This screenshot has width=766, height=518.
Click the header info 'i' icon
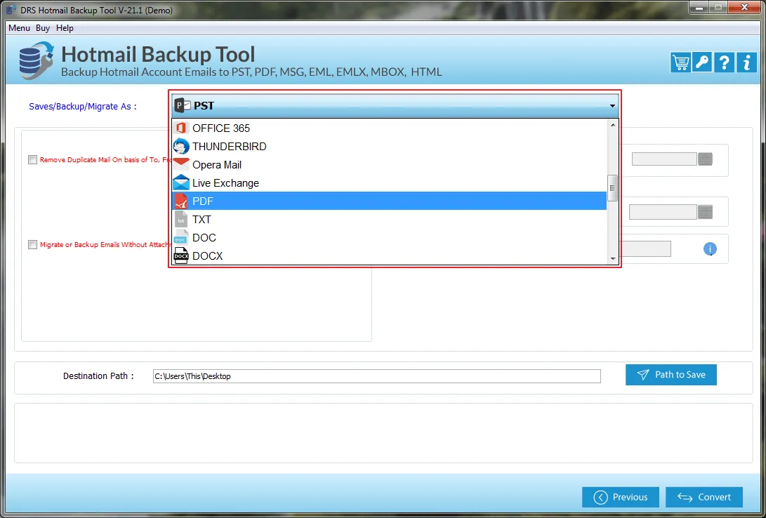click(746, 62)
